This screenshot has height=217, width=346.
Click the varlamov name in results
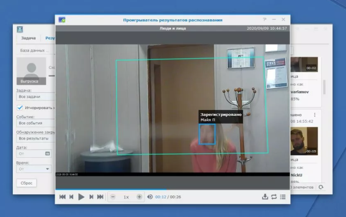pyautogui.click(x=300, y=92)
